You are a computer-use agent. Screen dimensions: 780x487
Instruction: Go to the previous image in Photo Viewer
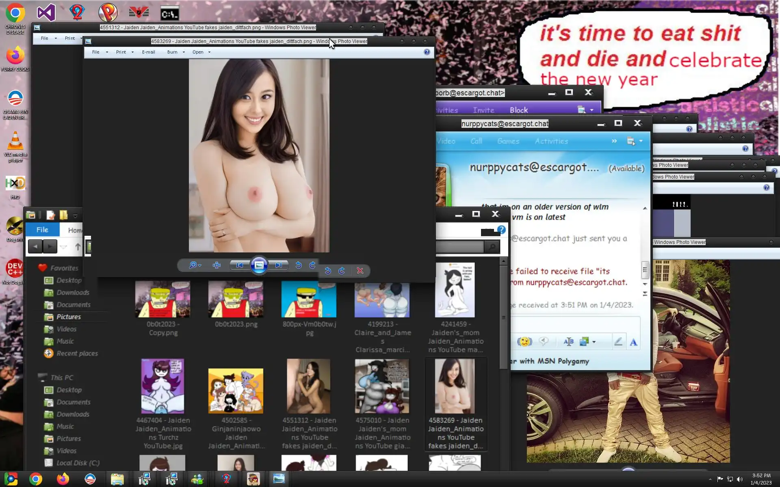click(240, 265)
